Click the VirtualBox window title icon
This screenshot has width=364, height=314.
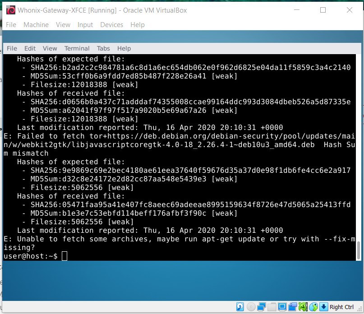coord(11,10)
